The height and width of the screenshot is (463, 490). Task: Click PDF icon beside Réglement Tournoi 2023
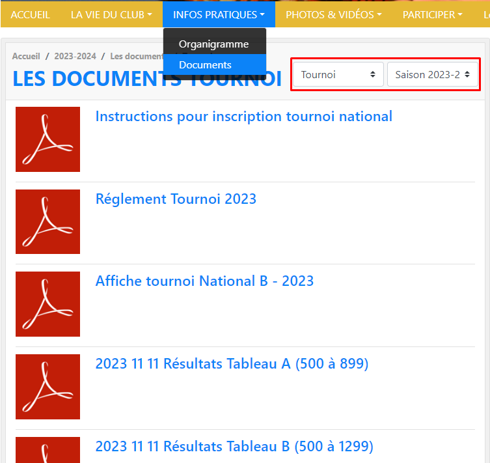click(48, 221)
